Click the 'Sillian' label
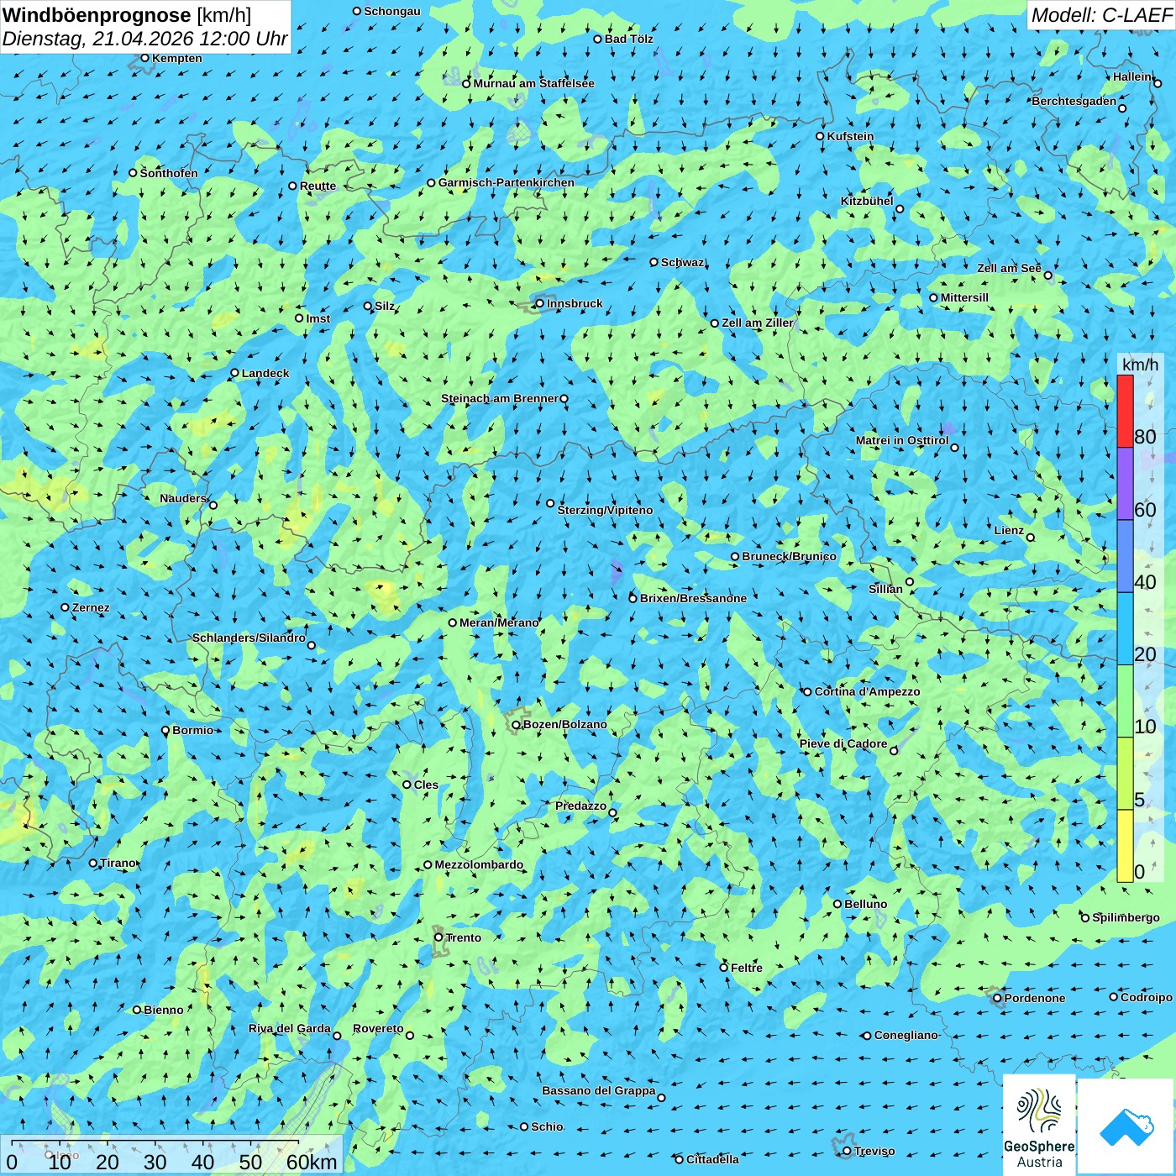The width and height of the screenshot is (1176, 1176). click(885, 589)
